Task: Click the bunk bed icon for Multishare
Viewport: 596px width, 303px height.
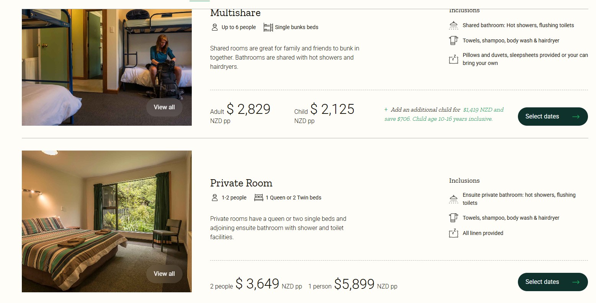Action: tap(268, 28)
